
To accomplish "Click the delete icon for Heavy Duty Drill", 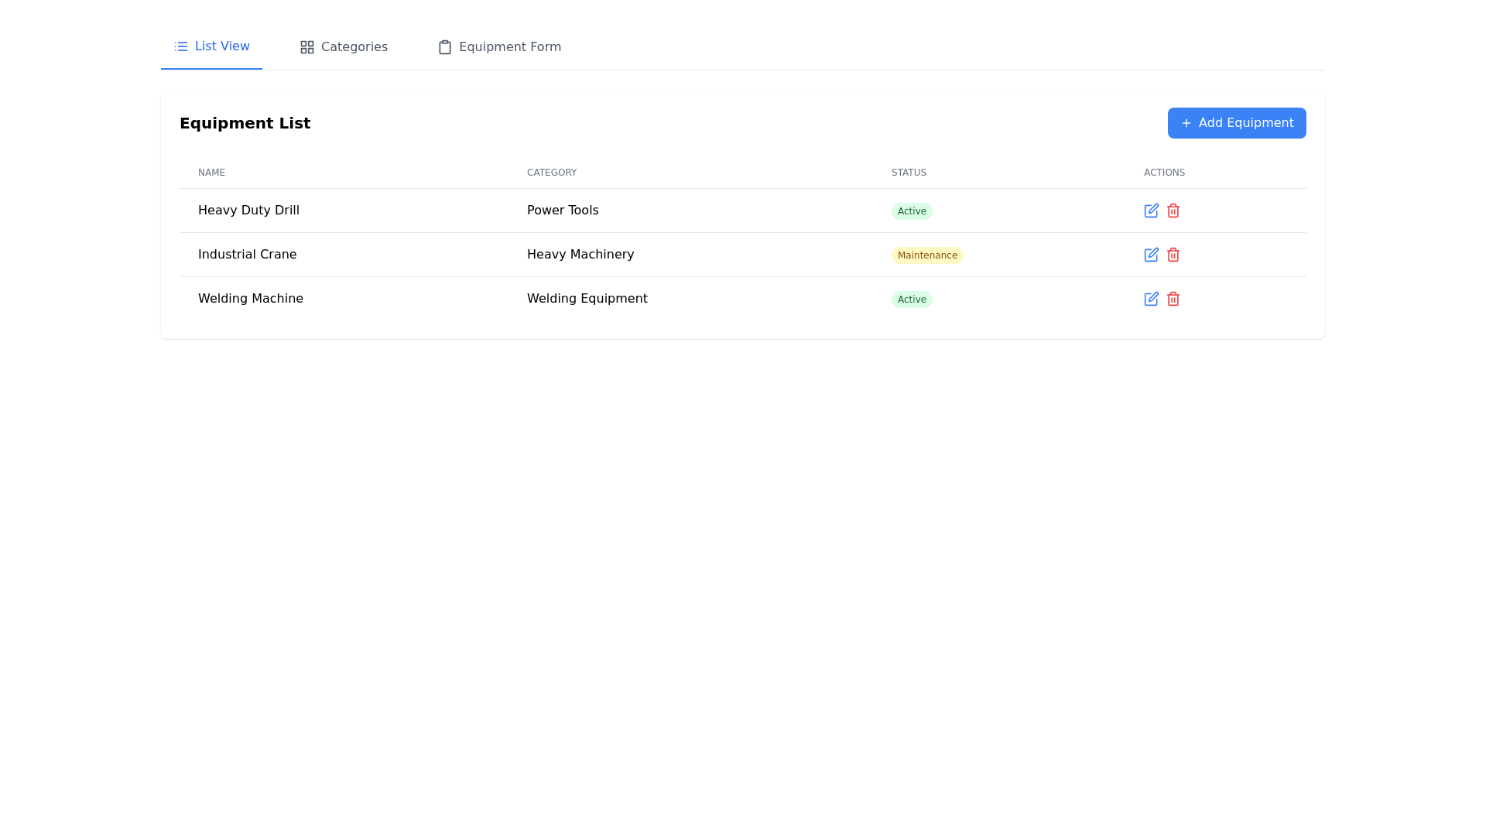I will (1173, 211).
